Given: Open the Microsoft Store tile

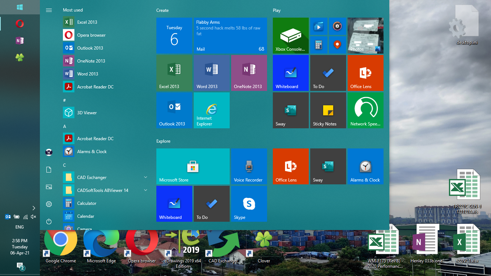Looking at the screenshot, I should click(x=193, y=166).
